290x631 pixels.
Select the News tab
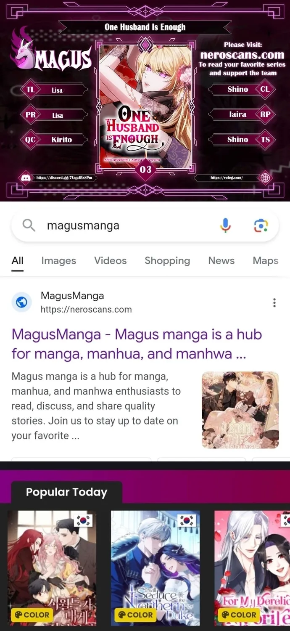point(221,260)
